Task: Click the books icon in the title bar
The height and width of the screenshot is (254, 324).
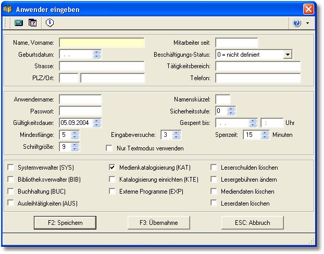Action: [x=8, y=9]
